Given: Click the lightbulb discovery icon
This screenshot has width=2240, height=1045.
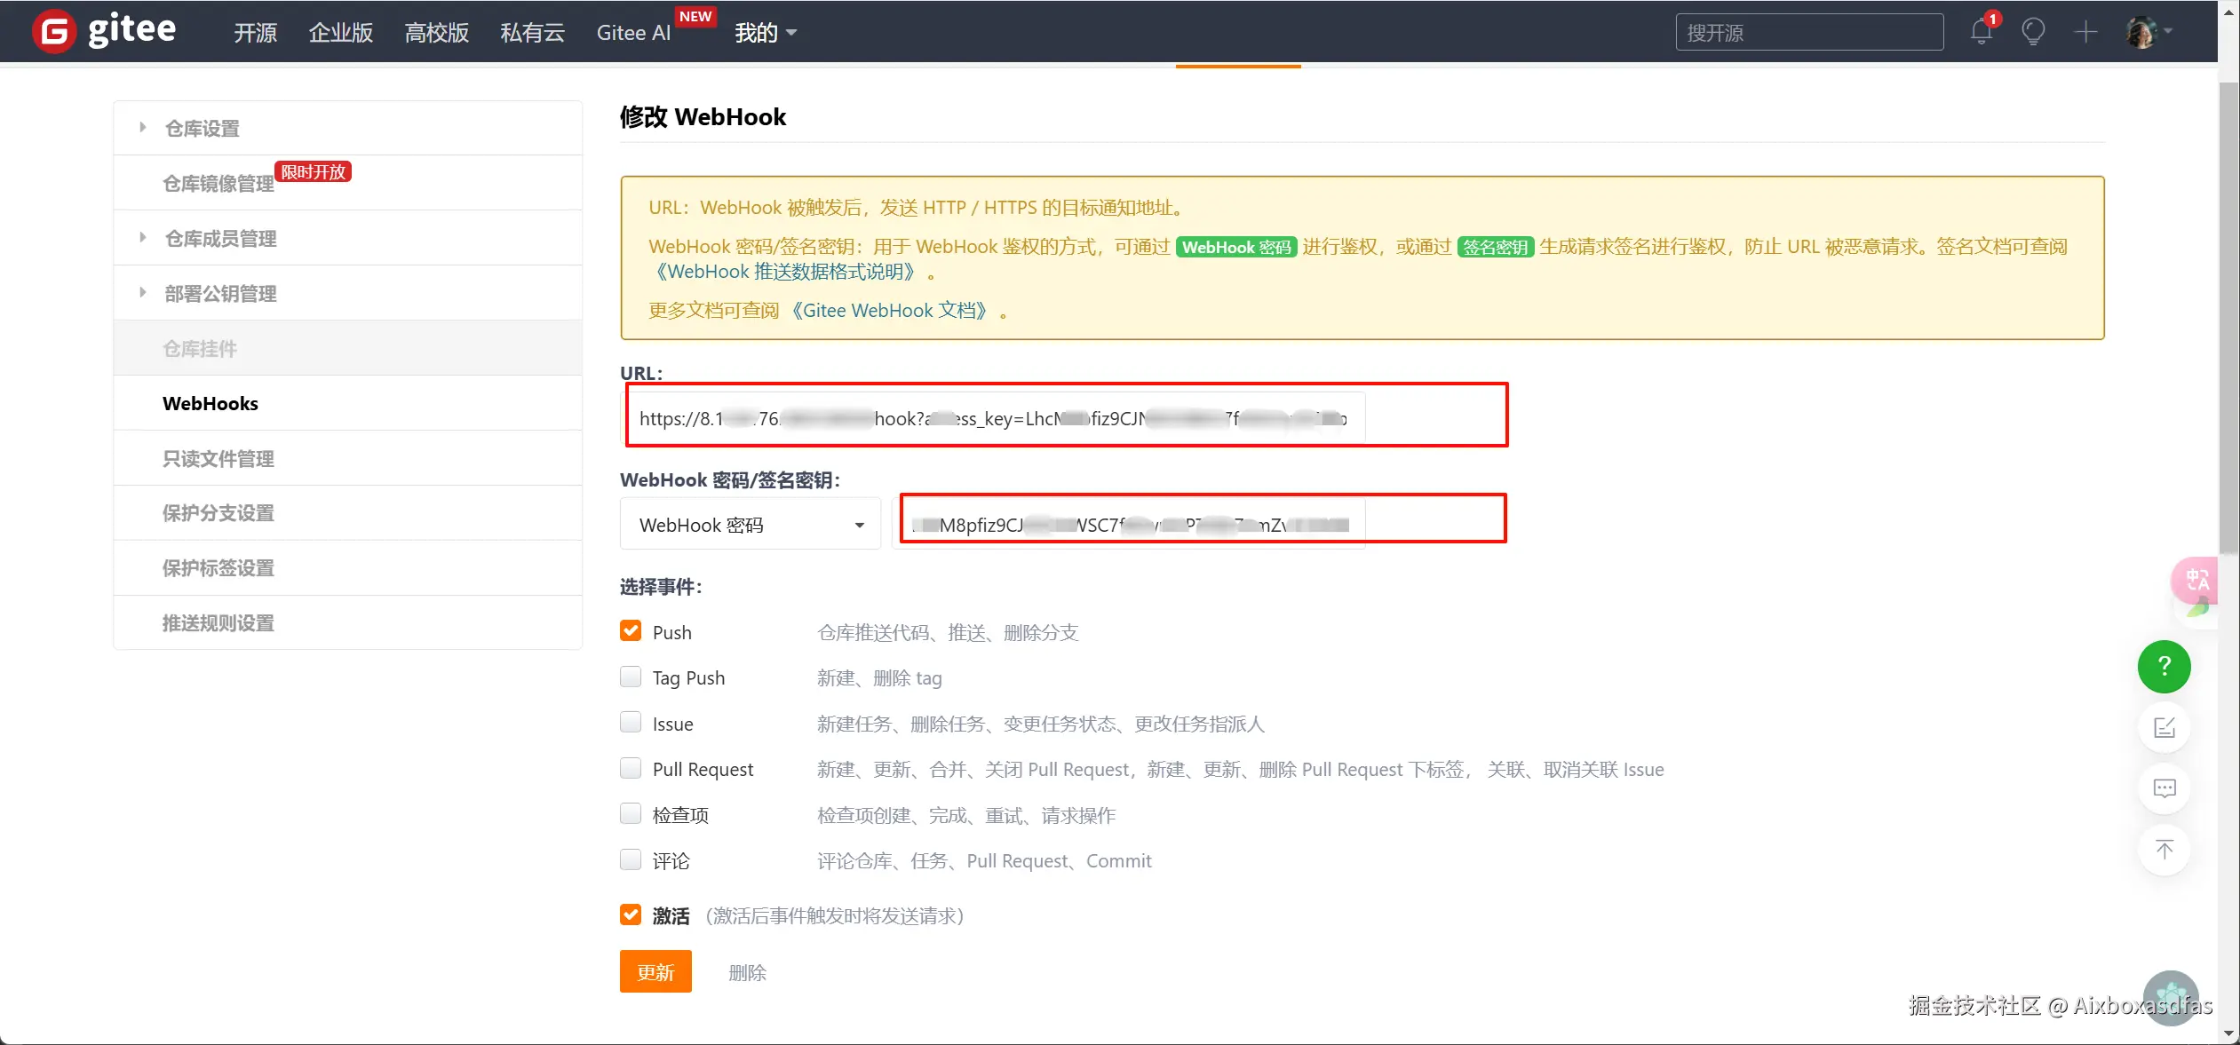Looking at the screenshot, I should pyautogui.click(x=2033, y=32).
